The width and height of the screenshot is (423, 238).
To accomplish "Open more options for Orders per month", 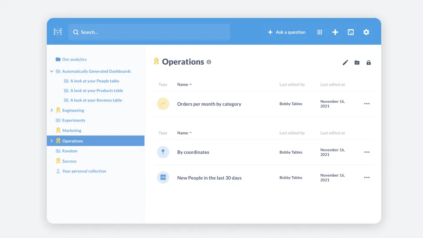I will point(367,104).
